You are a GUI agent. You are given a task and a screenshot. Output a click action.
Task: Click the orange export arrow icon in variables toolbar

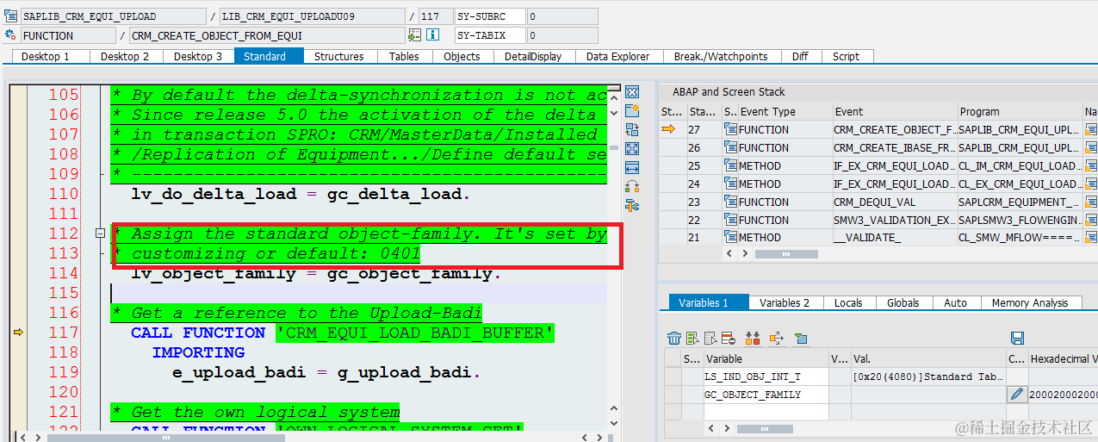tap(776, 338)
